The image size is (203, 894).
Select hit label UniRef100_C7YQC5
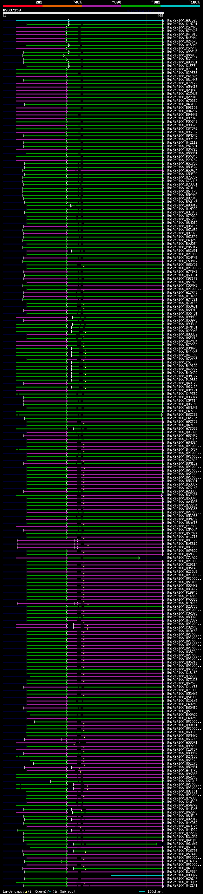[x=182, y=439]
